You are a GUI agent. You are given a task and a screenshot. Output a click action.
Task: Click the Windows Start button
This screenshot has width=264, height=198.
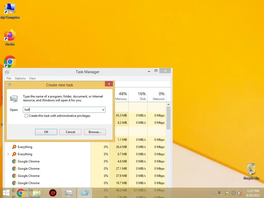tap(6, 193)
